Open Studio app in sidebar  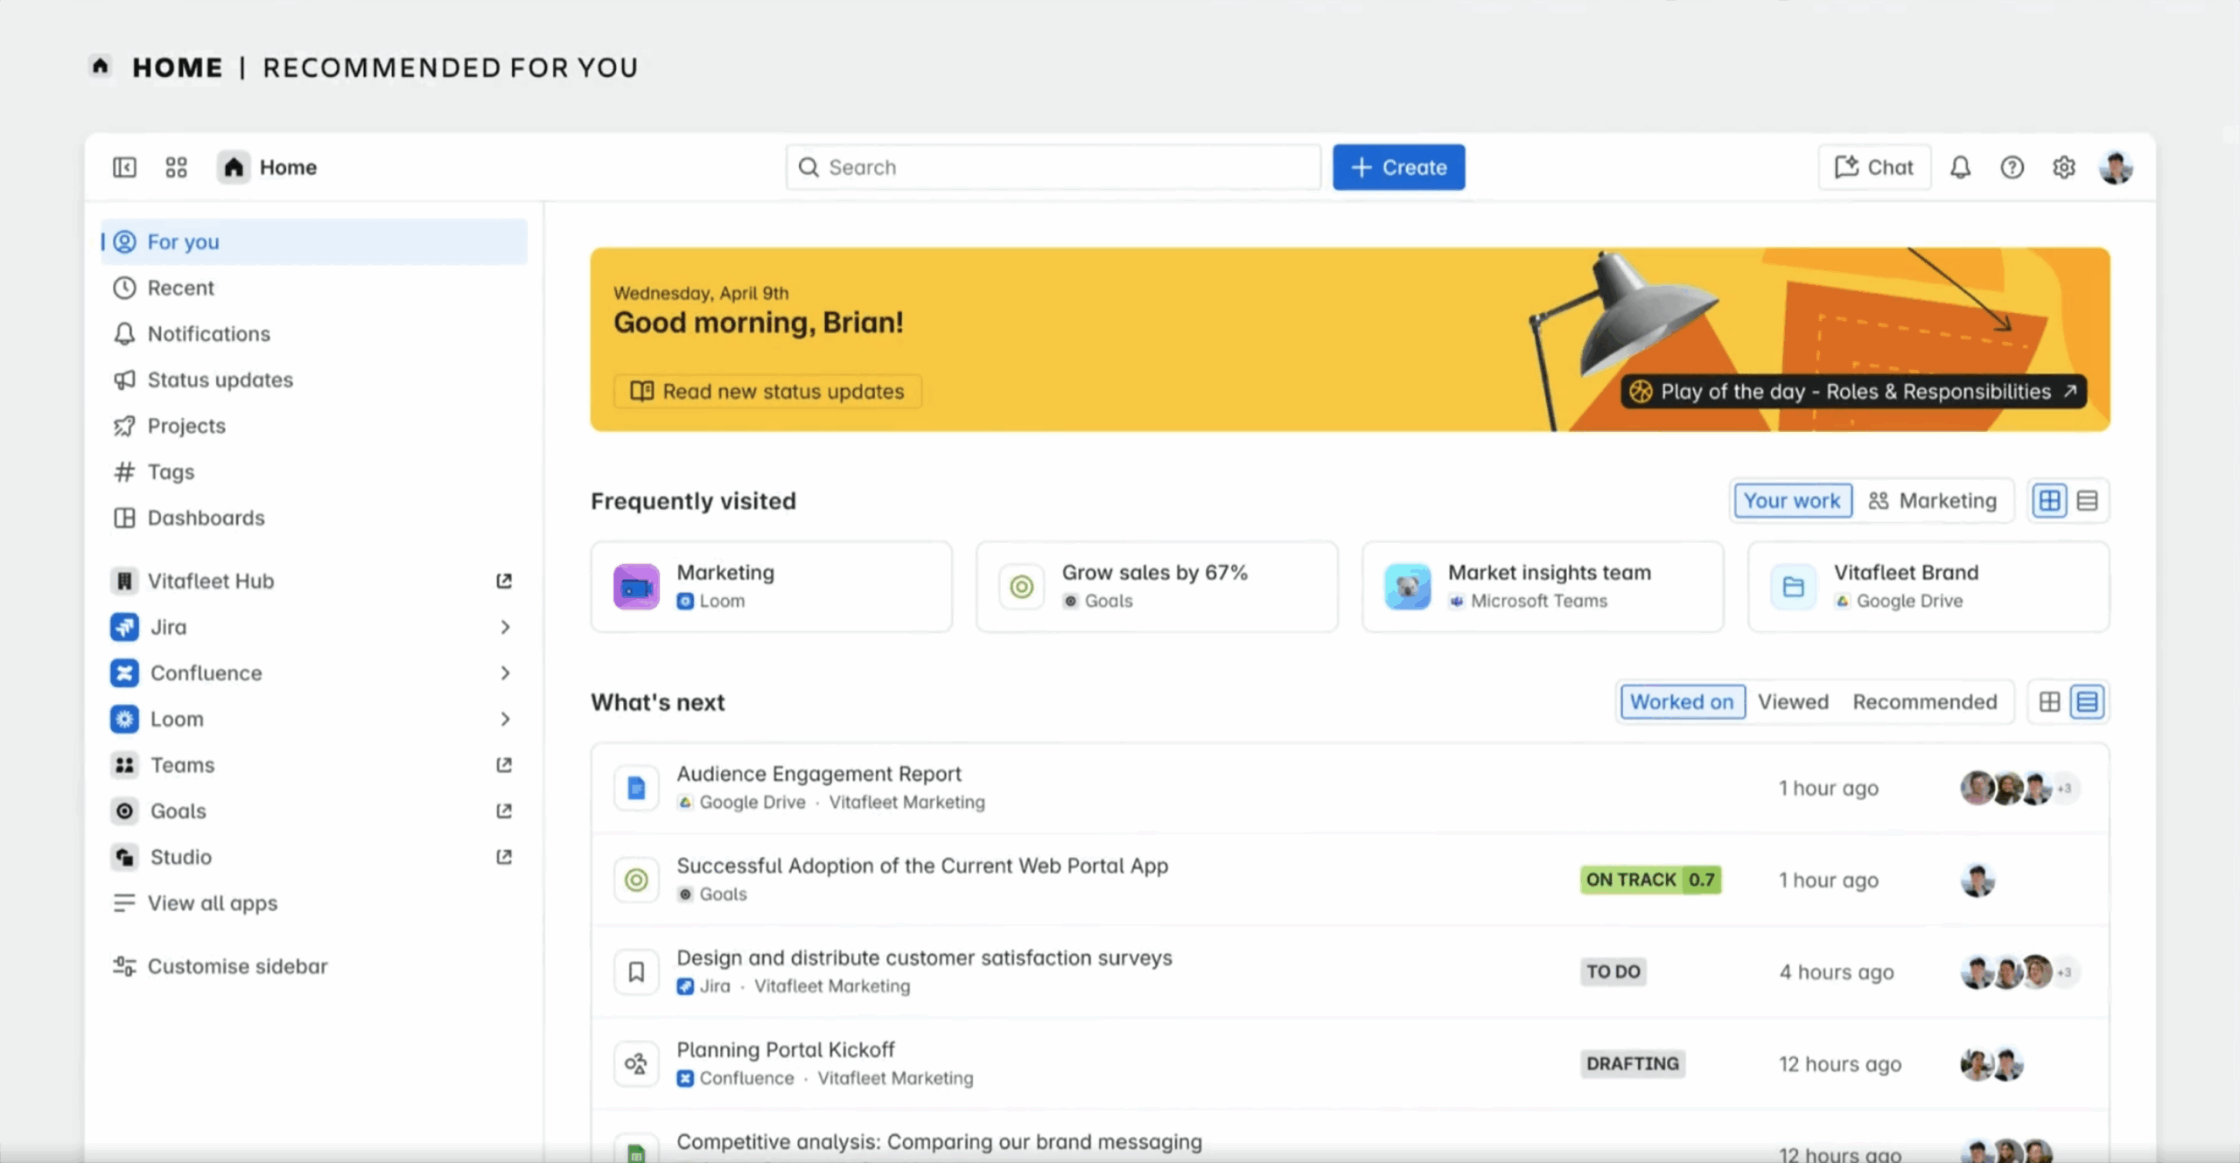[180, 857]
